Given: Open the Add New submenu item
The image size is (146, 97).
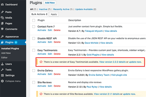Looking at the screenshot, I should [x=6, y=53].
